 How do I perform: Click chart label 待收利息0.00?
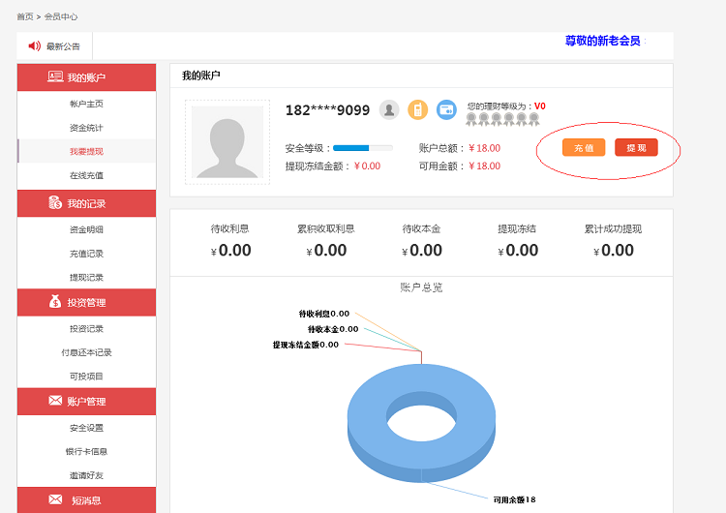[x=324, y=314]
